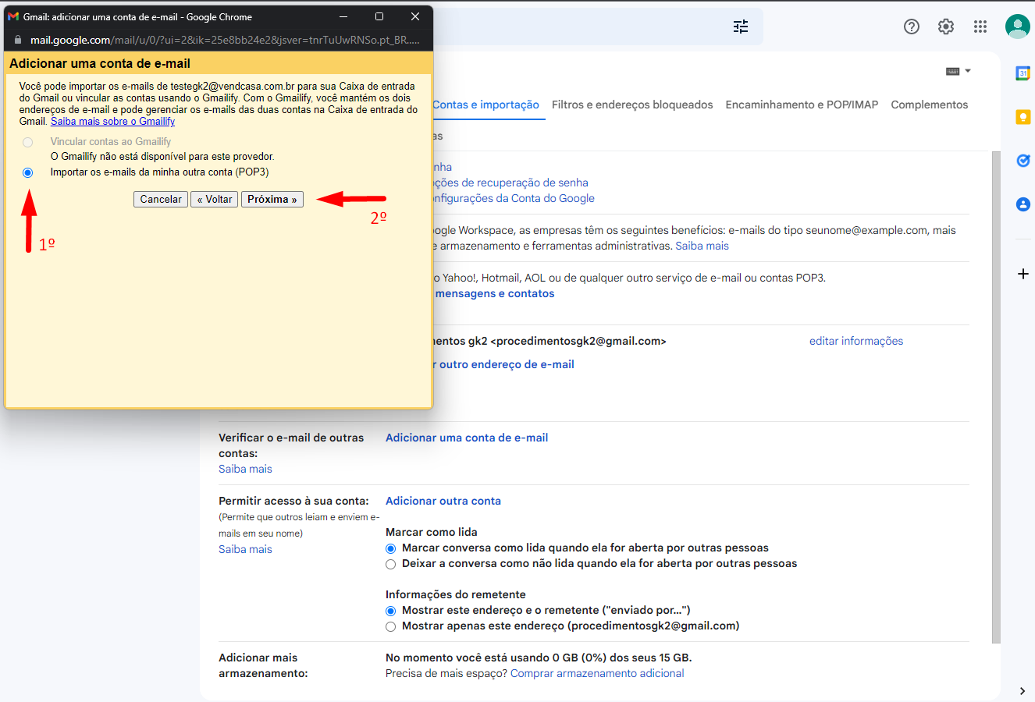
Task: Click the settings page vertical scrollbar
Action: pos(995,398)
